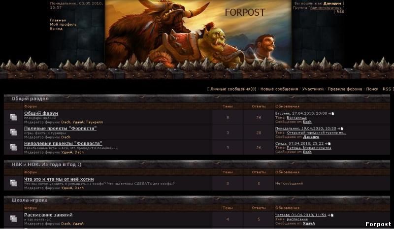394x229 pixels.
Task: Go to the last post in the Болталище topic
Action: click(331, 114)
